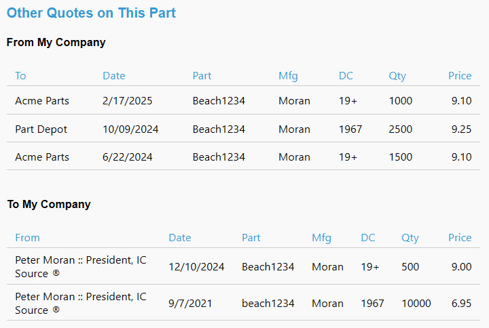
Task: Select the 2/17/2025 date cell
Action: (x=128, y=101)
